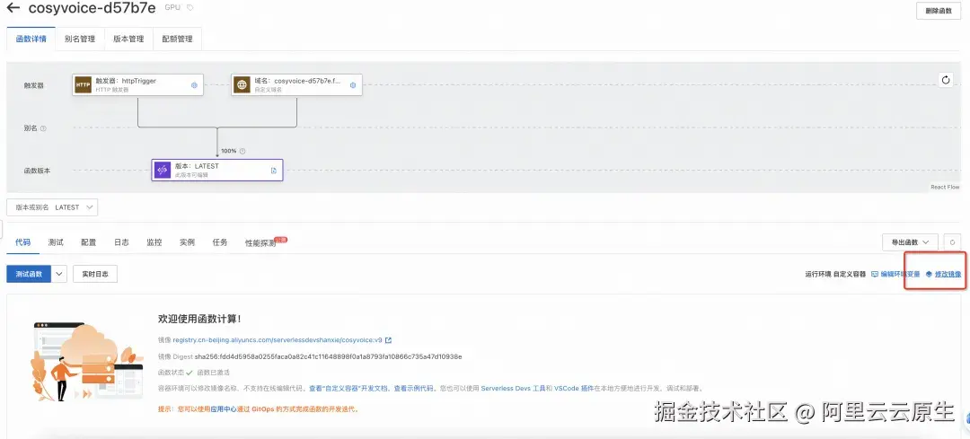Click the 运行环境 自定义容器 text

835,274
